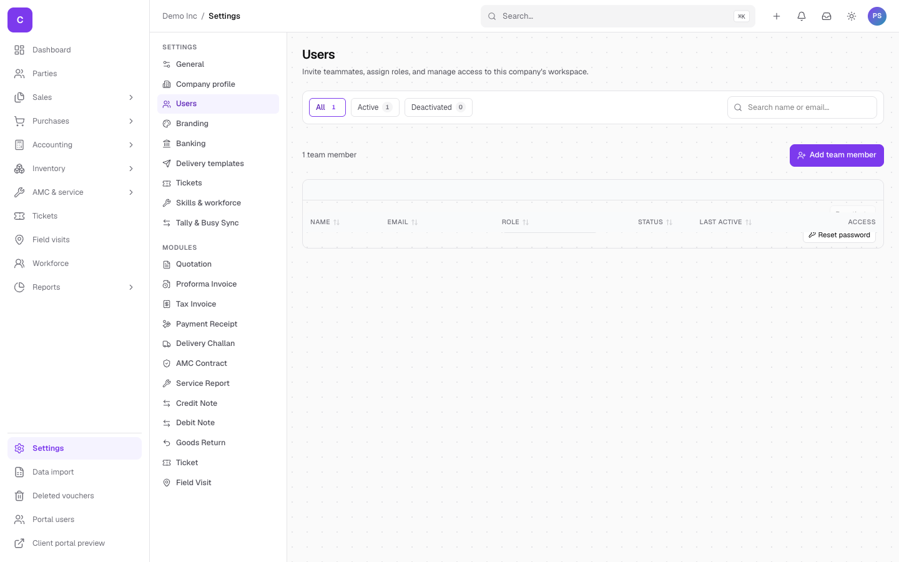Select the All users filter tab

pyautogui.click(x=327, y=107)
